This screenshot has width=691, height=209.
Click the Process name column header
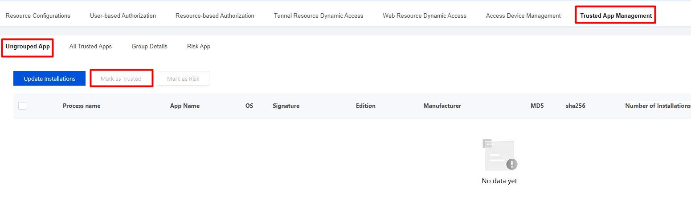point(82,106)
